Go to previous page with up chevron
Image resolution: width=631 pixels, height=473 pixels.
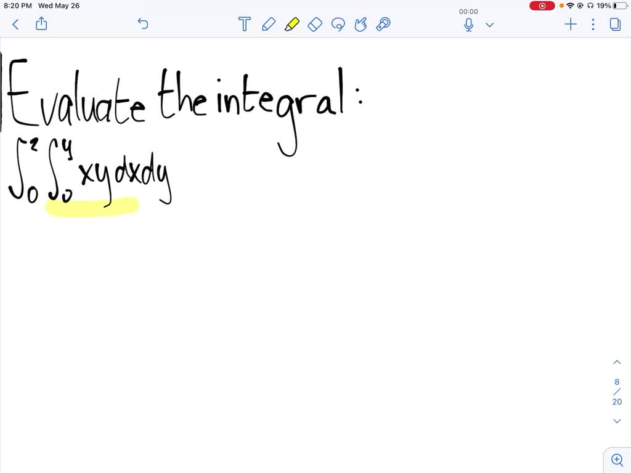617,362
